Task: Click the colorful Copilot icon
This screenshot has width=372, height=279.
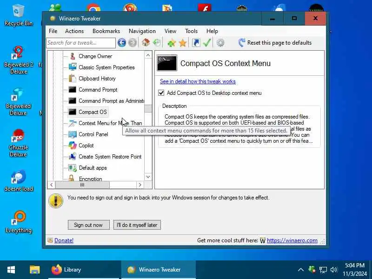Action: 73,145
